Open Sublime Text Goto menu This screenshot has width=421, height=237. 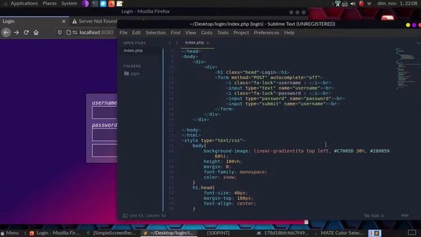[x=207, y=32]
